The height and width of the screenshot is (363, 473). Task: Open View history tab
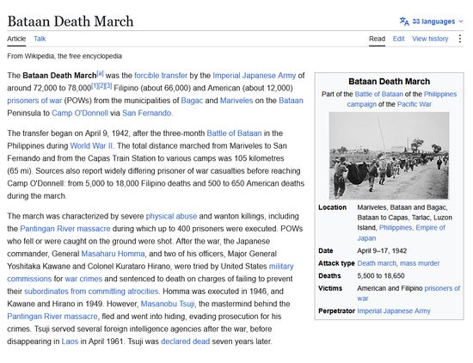pos(430,39)
